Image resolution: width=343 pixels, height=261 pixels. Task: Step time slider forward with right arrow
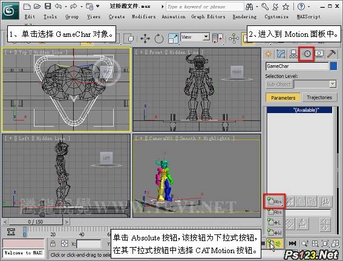point(67,222)
